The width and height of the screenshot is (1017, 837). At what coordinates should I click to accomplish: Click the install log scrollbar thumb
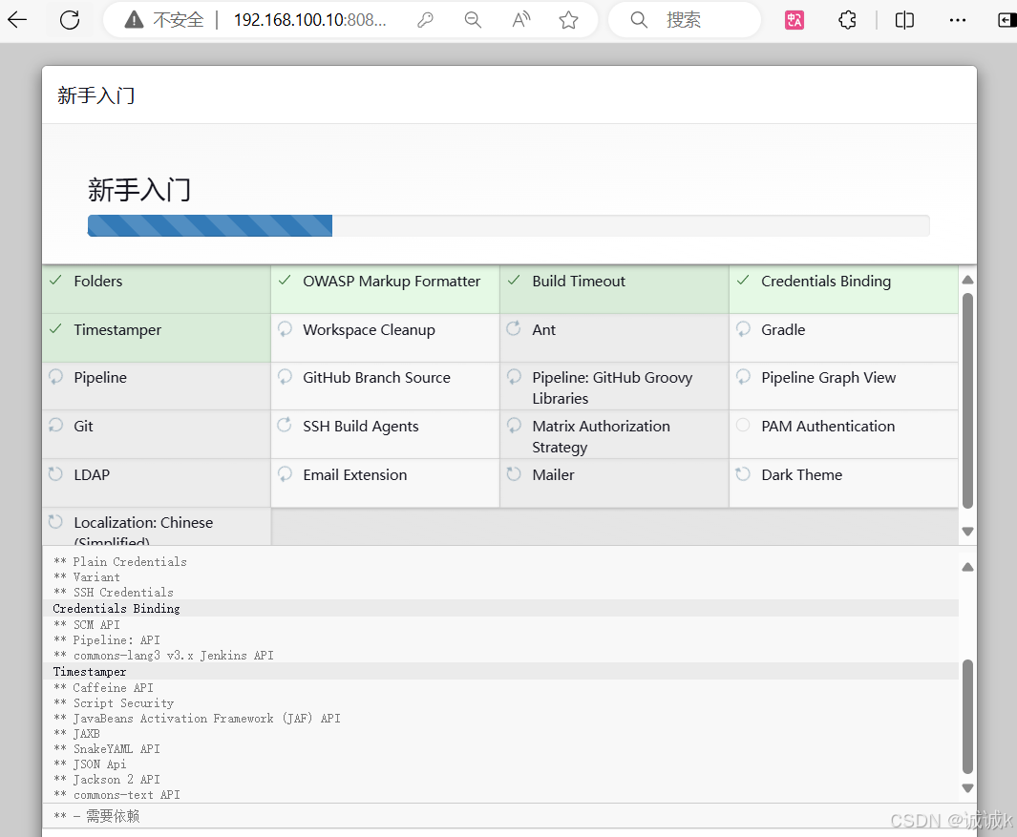click(x=967, y=717)
